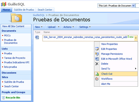
Task: Open the MOCs library link
Action: click(7, 35)
